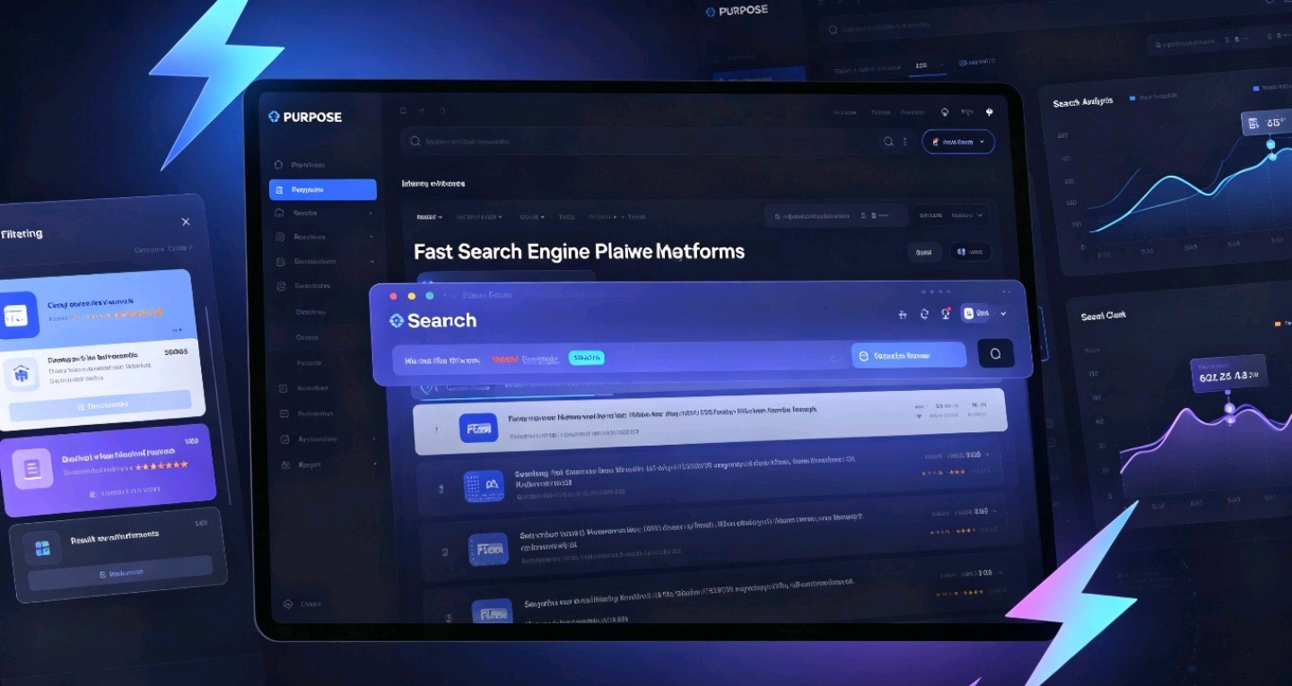Image resolution: width=1292 pixels, height=686 pixels.
Task: Expand the fourth sidebar item's chevron
Action: point(371,238)
